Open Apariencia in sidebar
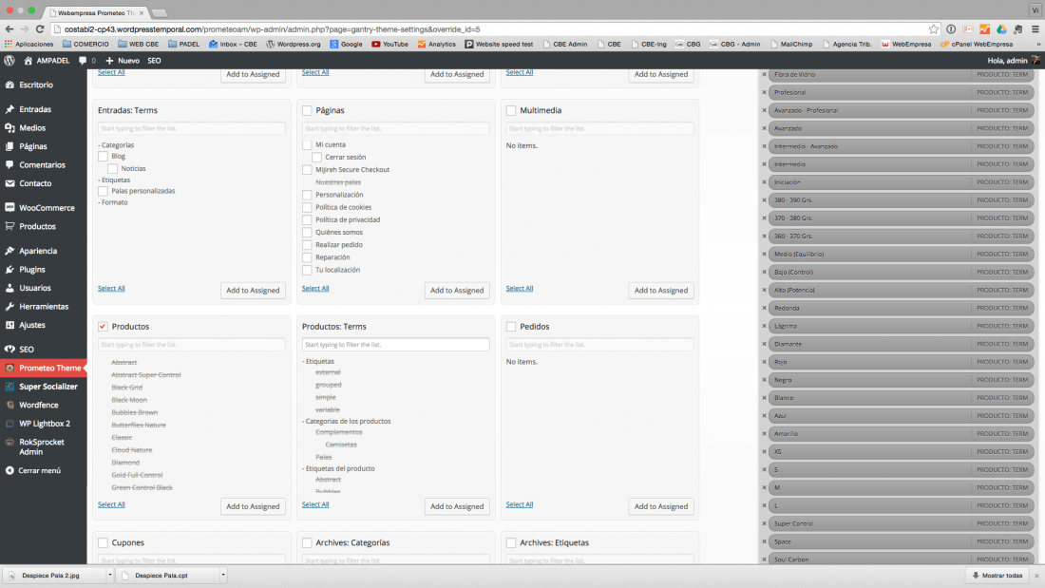The height and width of the screenshot is (588, 1045). (x=38, y=252)
